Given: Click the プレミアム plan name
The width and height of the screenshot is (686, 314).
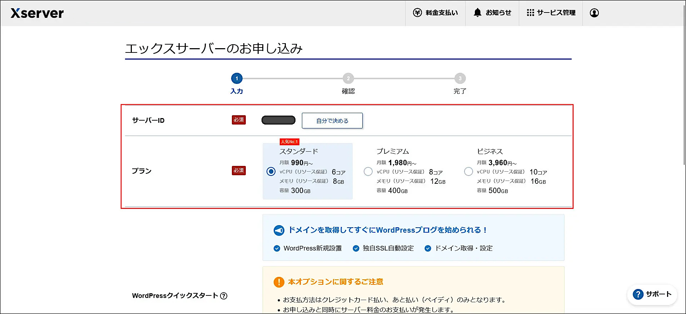Looking at the screenshot, I should pyautogui.click(x=393, y=151).
